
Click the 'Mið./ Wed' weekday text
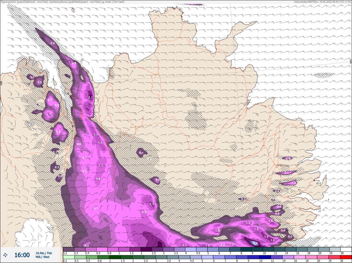tap(42, 257)
